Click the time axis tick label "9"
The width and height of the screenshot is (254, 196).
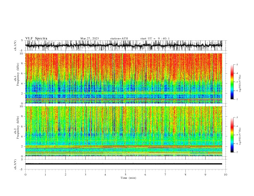click(205, 175)
